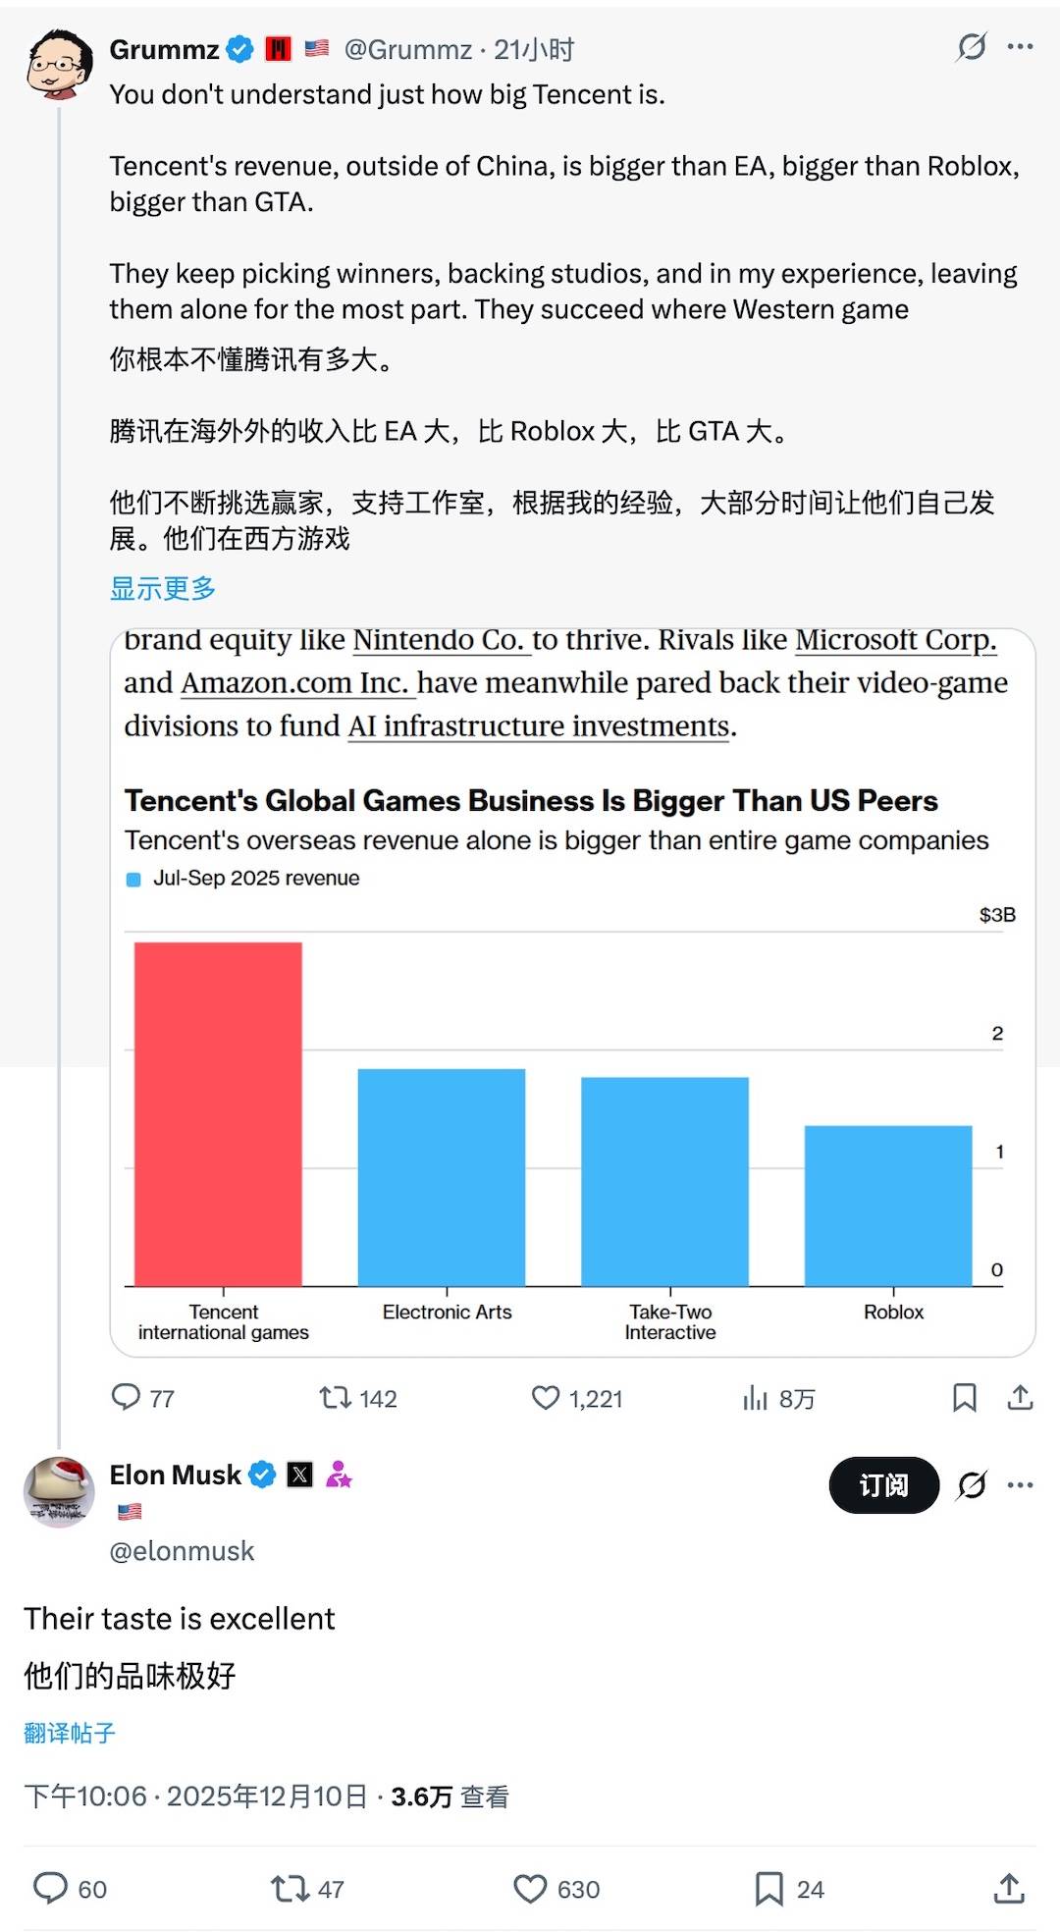Open Grok icon on Grummz's post
This screenshot has height=1932, width=1060.
[x=972, y=46]
